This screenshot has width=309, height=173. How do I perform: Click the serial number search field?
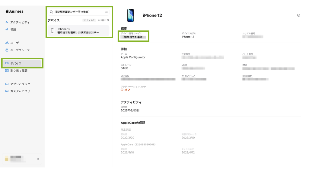78,12
